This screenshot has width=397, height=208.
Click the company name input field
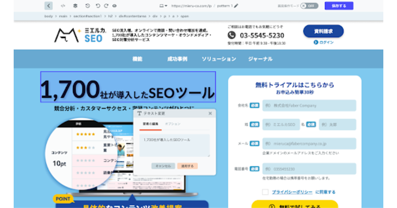point(309,106)
